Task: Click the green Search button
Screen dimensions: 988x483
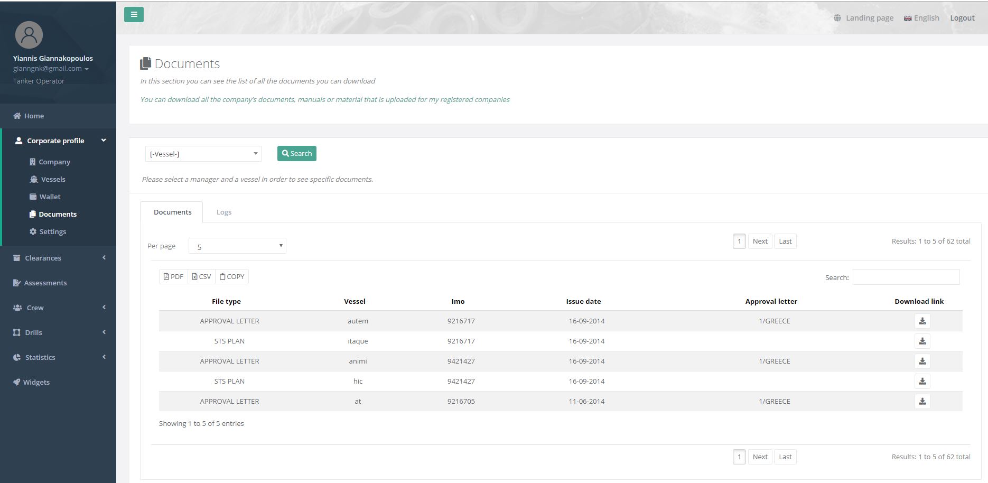Action: [x=296, y=153]
